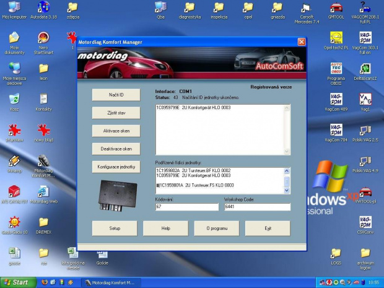
Task: Launch Polski VAG 2.5 icon
Action: pos(365,133)
